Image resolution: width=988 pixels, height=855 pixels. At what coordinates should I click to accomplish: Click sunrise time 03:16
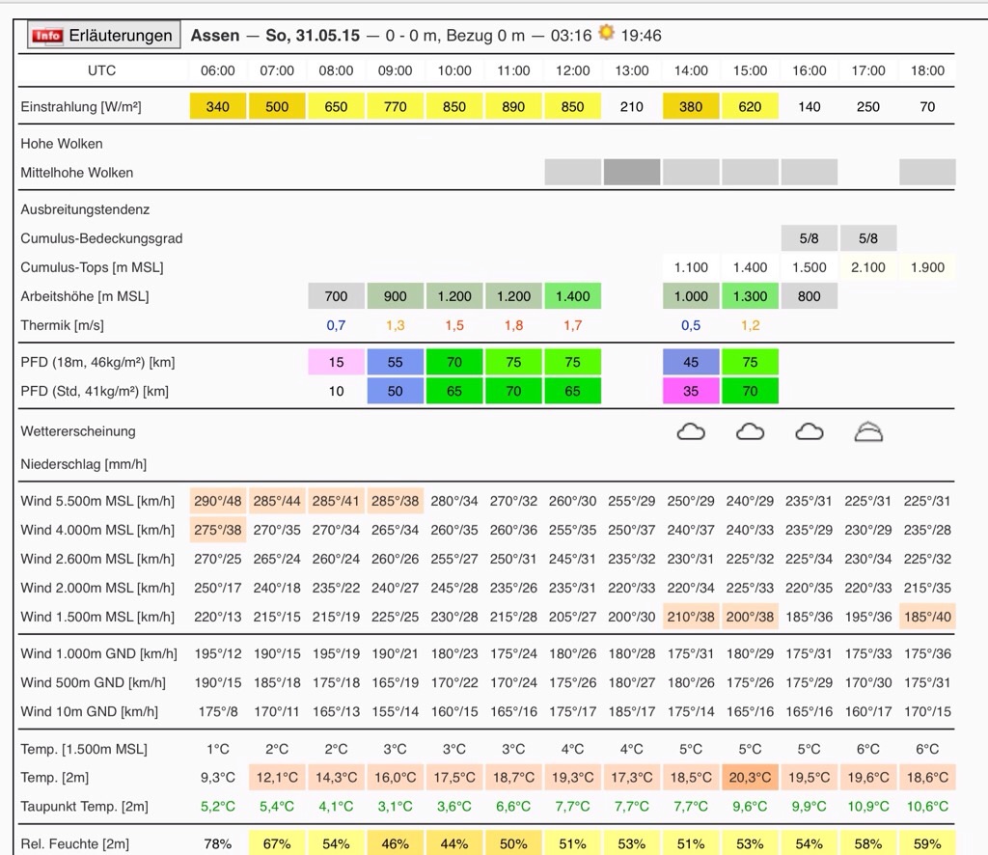(x=571, y=36)
